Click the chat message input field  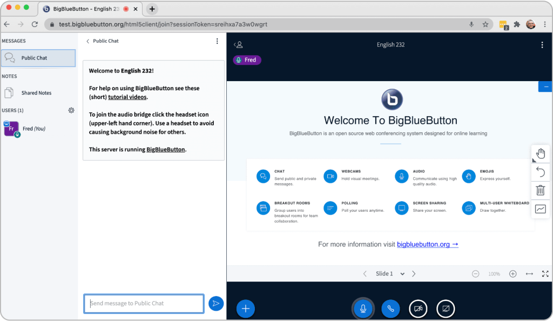point(144,303)
